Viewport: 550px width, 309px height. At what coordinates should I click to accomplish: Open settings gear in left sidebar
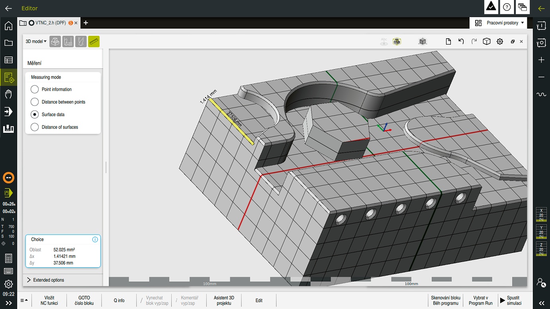click(8, 284)
